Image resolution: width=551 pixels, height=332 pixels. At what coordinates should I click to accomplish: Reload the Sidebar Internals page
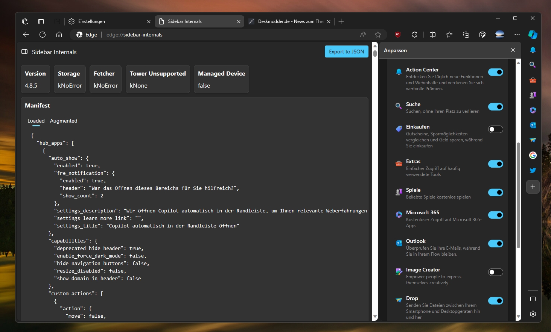43,35
